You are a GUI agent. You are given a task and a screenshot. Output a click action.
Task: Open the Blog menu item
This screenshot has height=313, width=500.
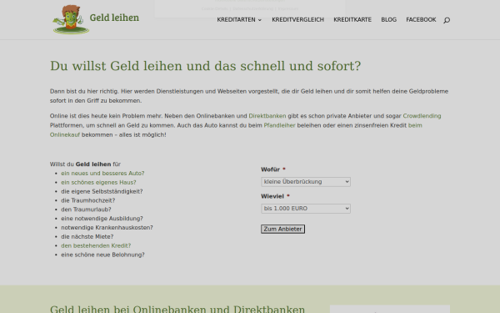(x=388, y=20)
